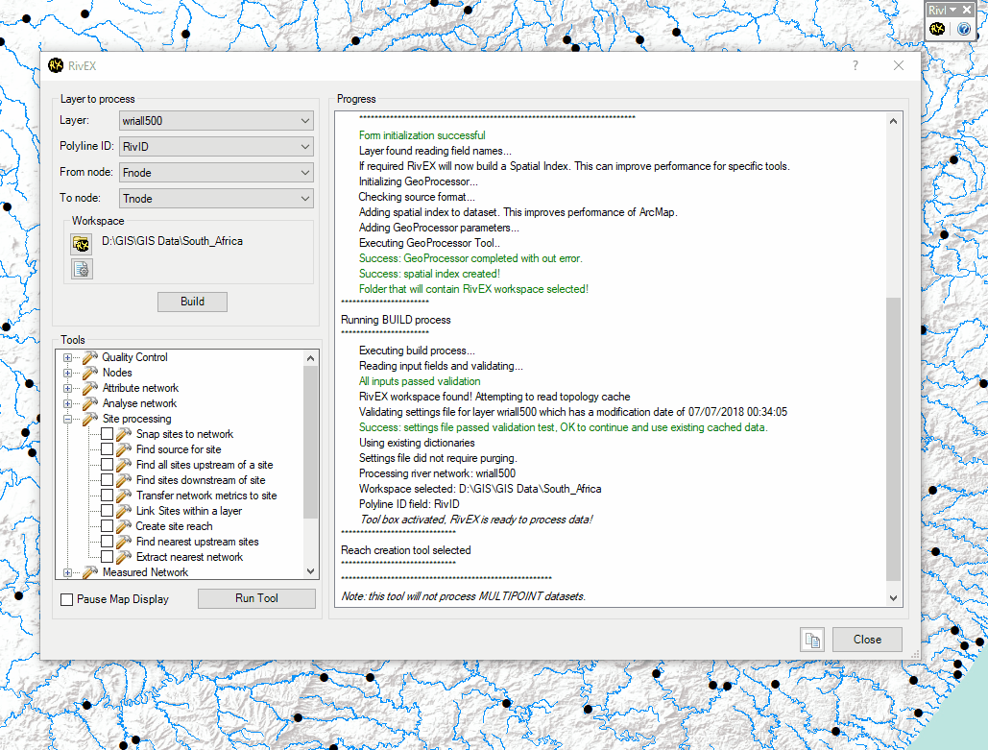The height and width of the screenshot is (750, 988).
Task: Check Find all sites upstream of a site
Action: (108, 465)
